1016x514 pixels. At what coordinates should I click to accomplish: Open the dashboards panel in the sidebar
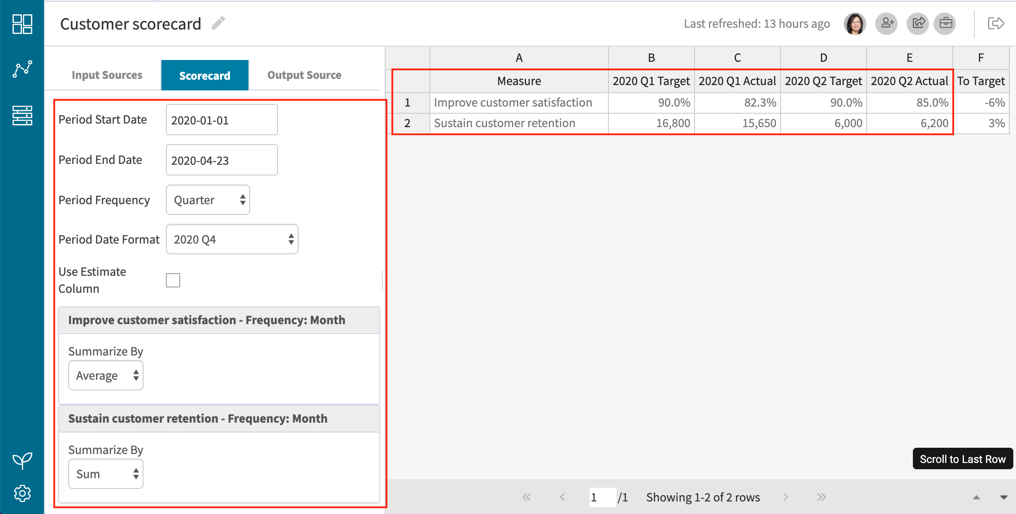22,24
